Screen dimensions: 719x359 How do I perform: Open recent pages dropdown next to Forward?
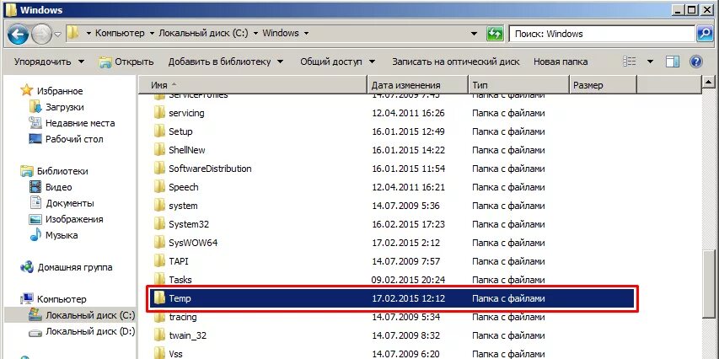click(x=58, y=34)
